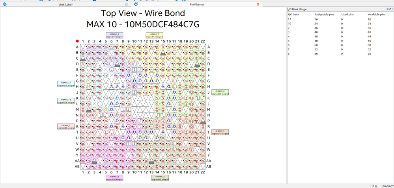Viewport: 394px width, 188px height.
Task: Click the 40 assignable pins cell
Action: tap(316, 41)
